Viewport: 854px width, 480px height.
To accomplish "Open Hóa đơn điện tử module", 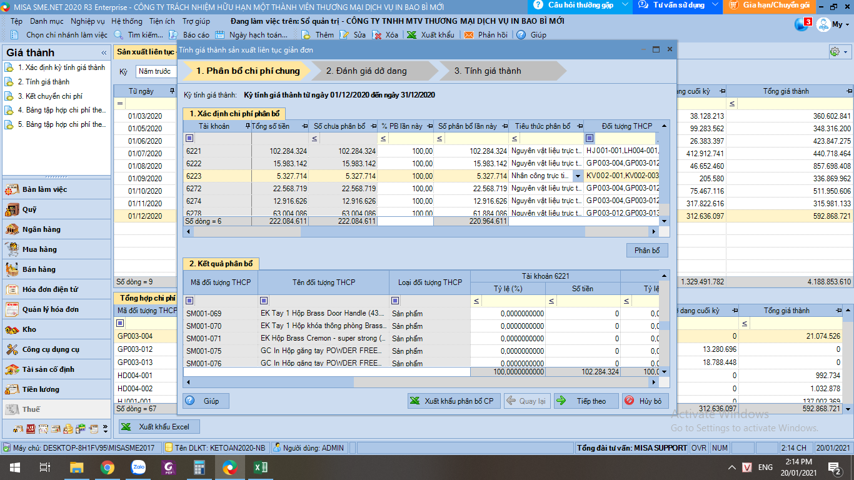I will tap(56, 289).
